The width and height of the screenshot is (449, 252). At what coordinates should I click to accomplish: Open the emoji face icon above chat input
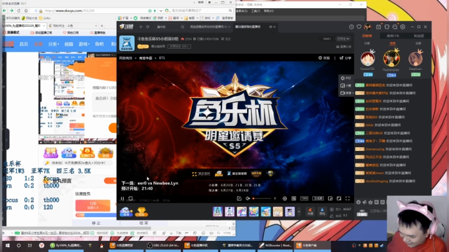pos(358,202)
